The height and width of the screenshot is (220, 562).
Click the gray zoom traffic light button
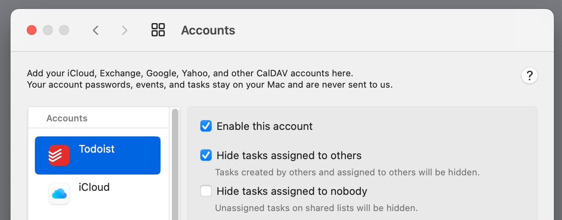[x=64, y=30]
